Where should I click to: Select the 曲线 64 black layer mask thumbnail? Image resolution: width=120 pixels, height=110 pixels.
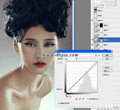[101, 25]
